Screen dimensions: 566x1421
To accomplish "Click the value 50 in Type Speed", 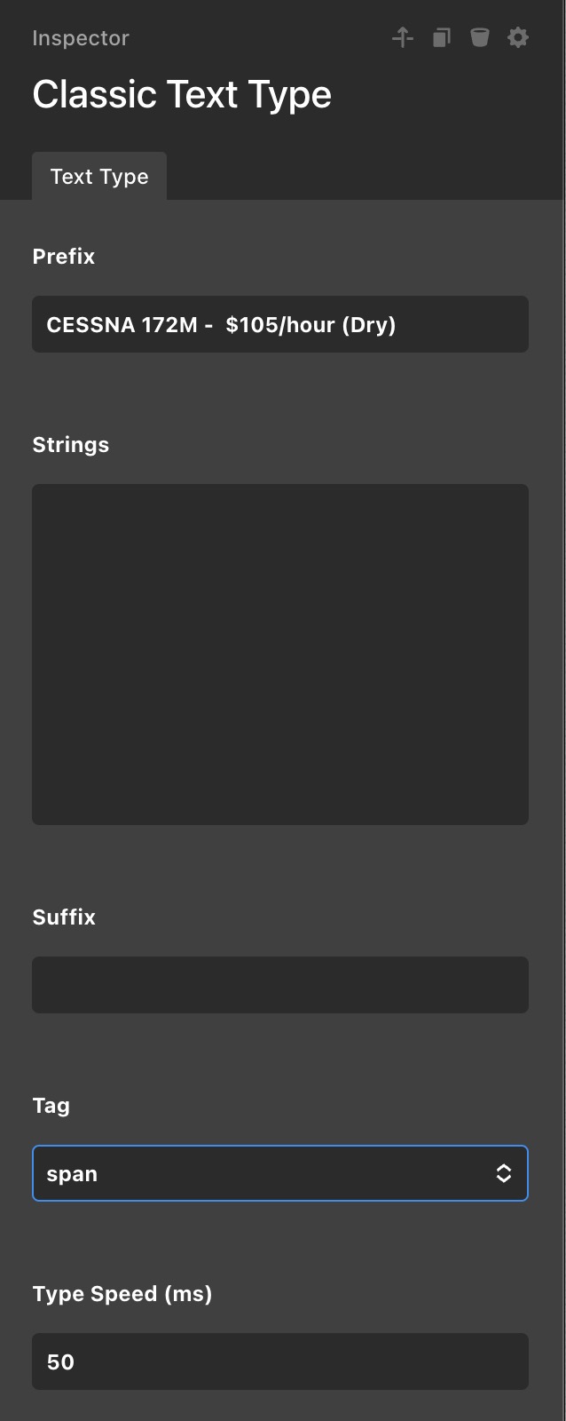I will coord(60,1362).
